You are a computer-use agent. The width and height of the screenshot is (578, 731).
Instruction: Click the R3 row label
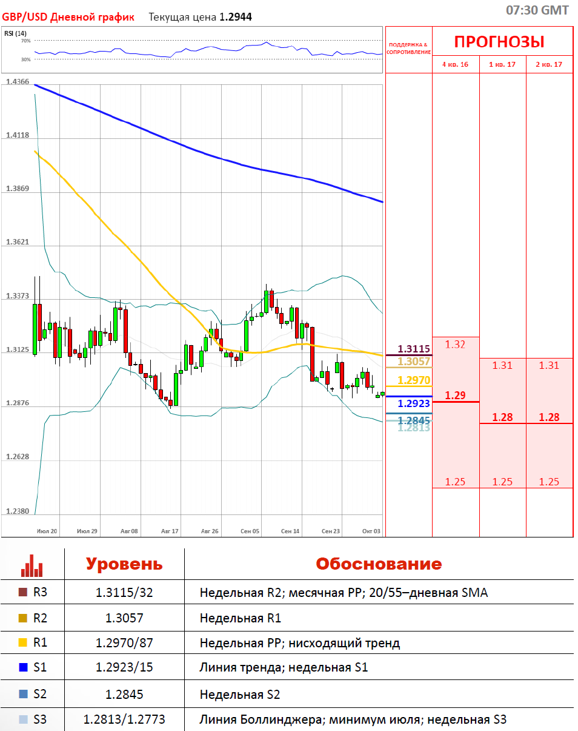point(40,593)
